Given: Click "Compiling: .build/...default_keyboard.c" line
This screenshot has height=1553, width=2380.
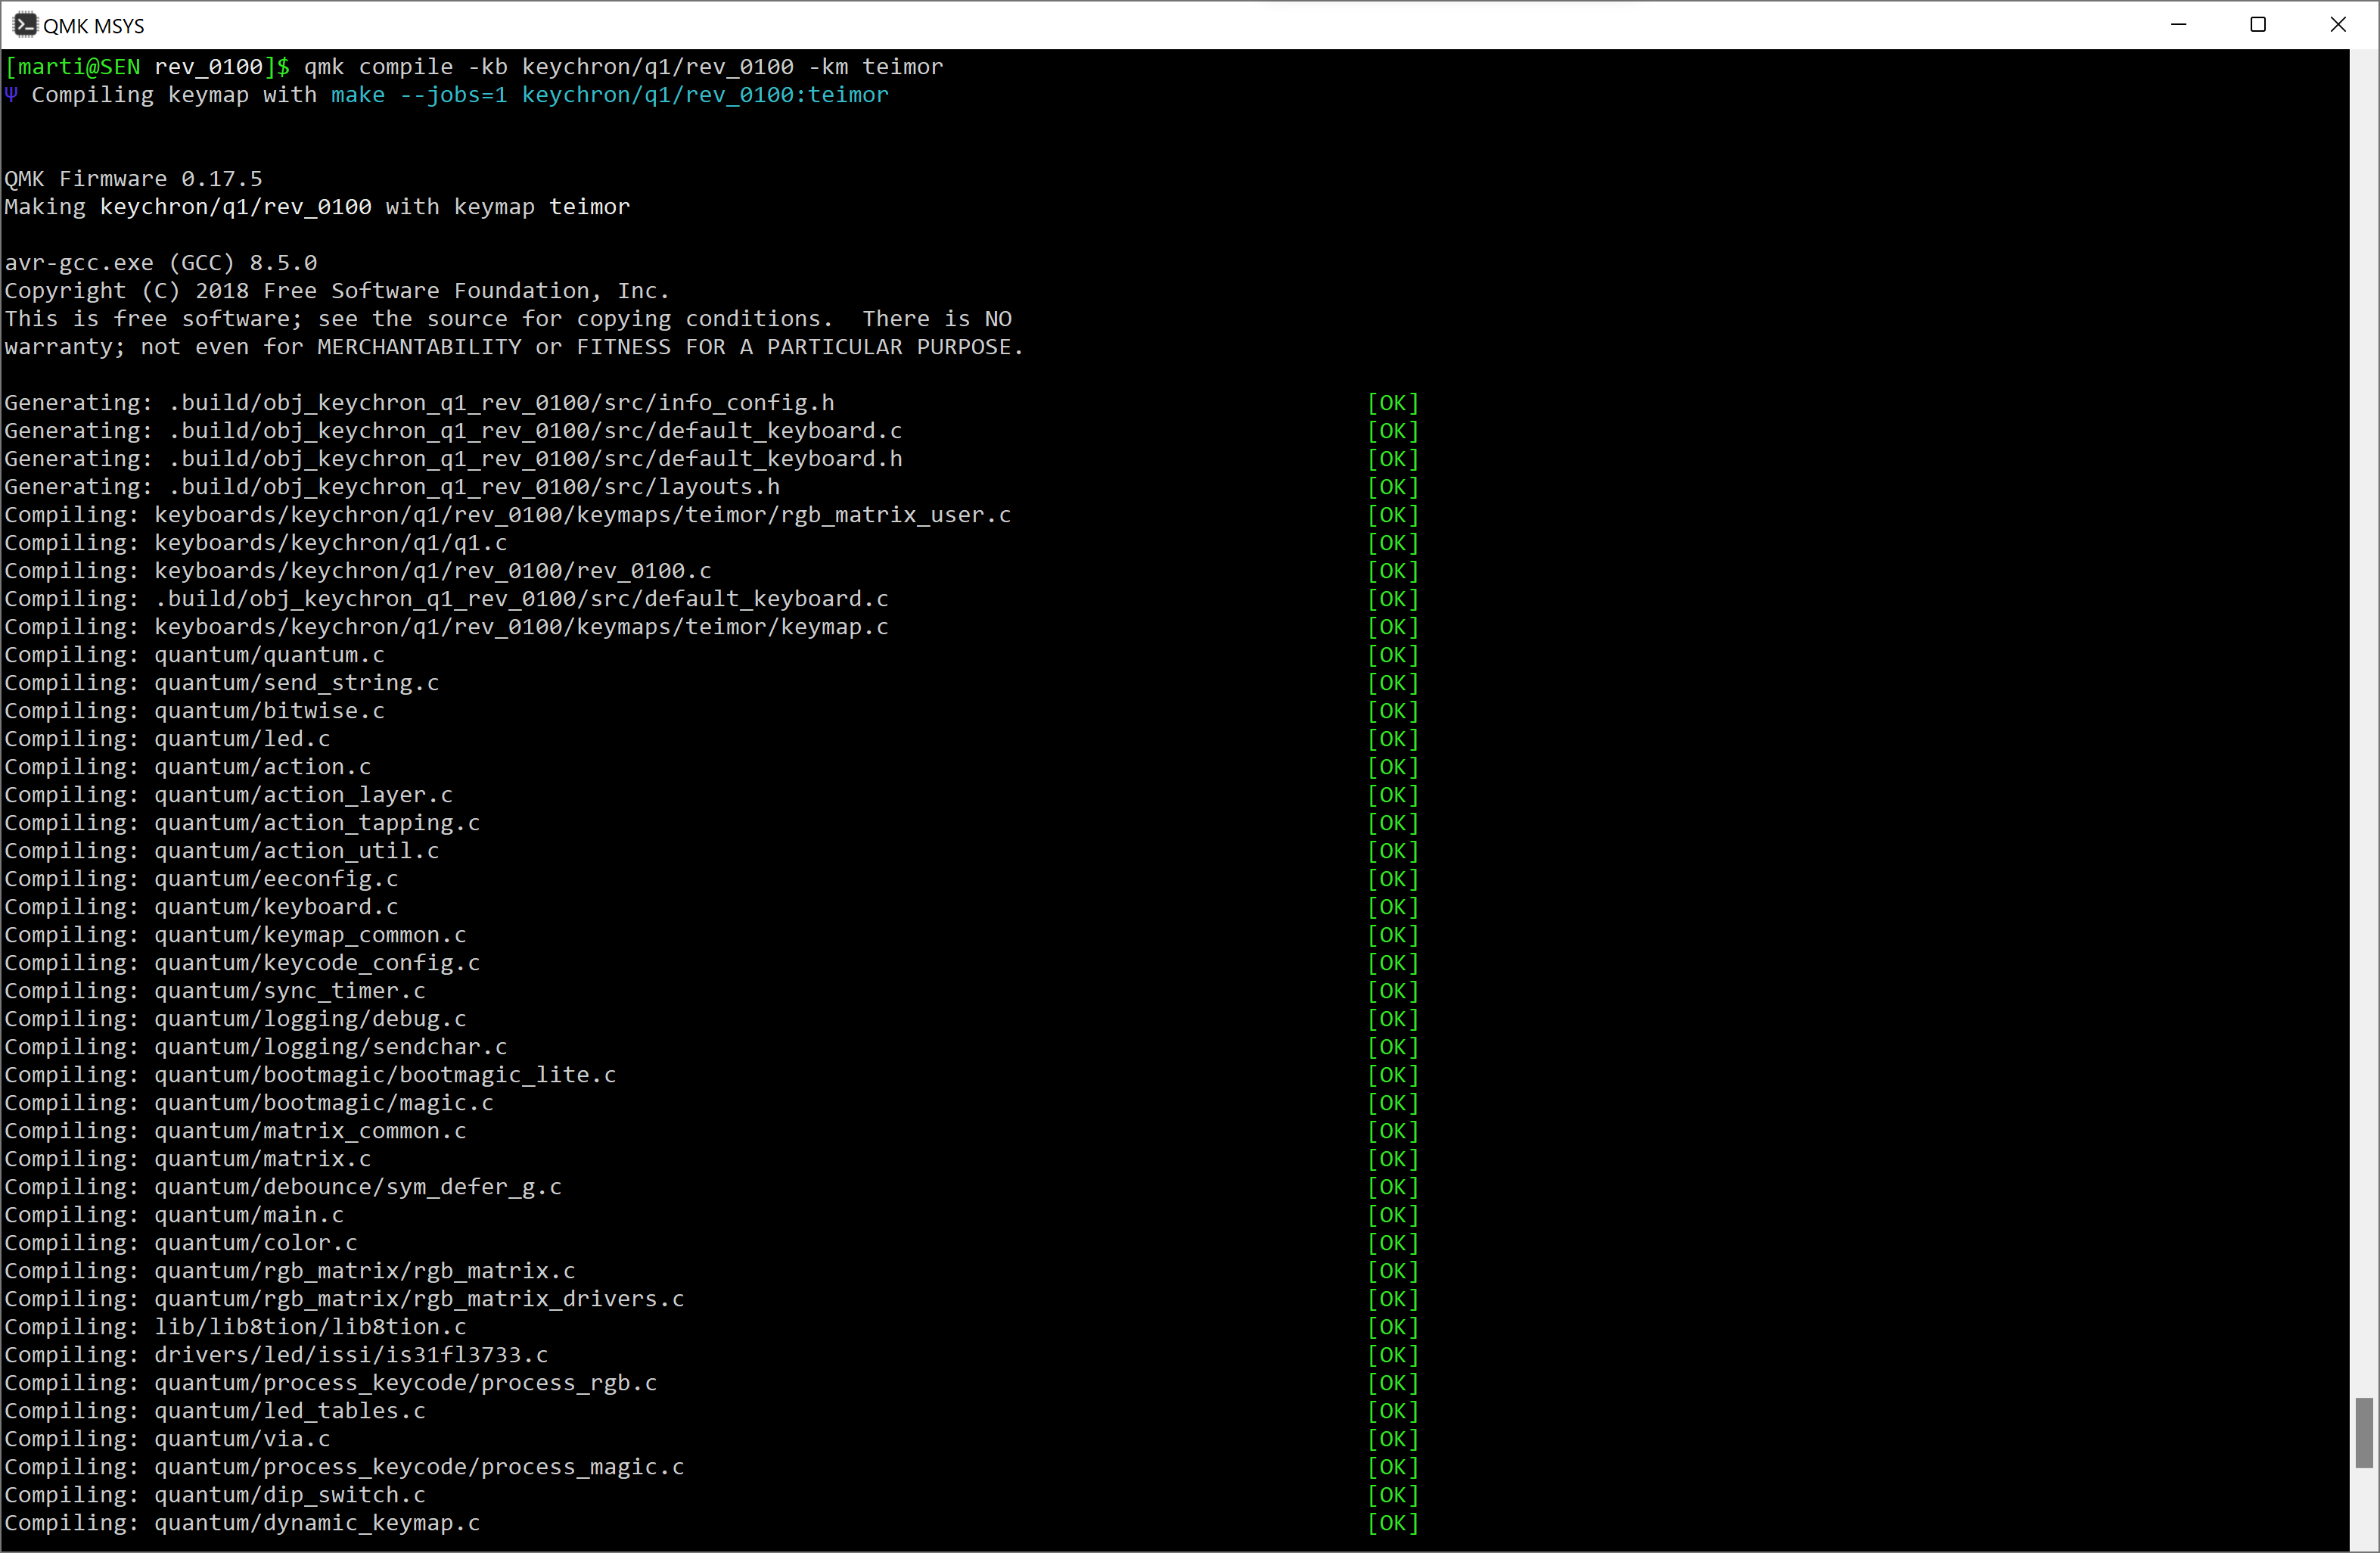Looking at the screenshot, I should (446, 599).
